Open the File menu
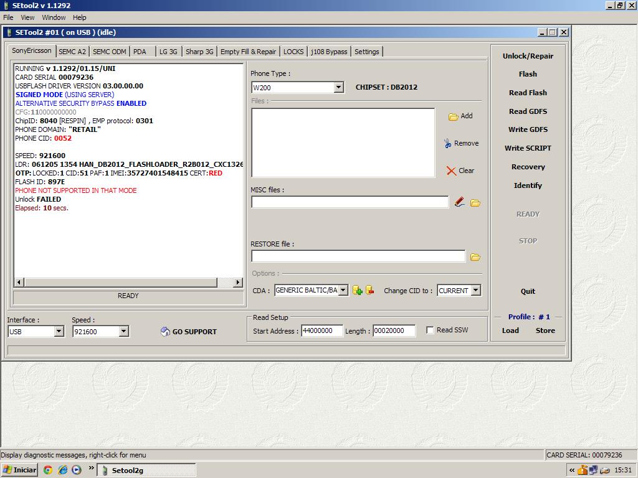Viewport: 638px width, 478px height. pos(8,17)
